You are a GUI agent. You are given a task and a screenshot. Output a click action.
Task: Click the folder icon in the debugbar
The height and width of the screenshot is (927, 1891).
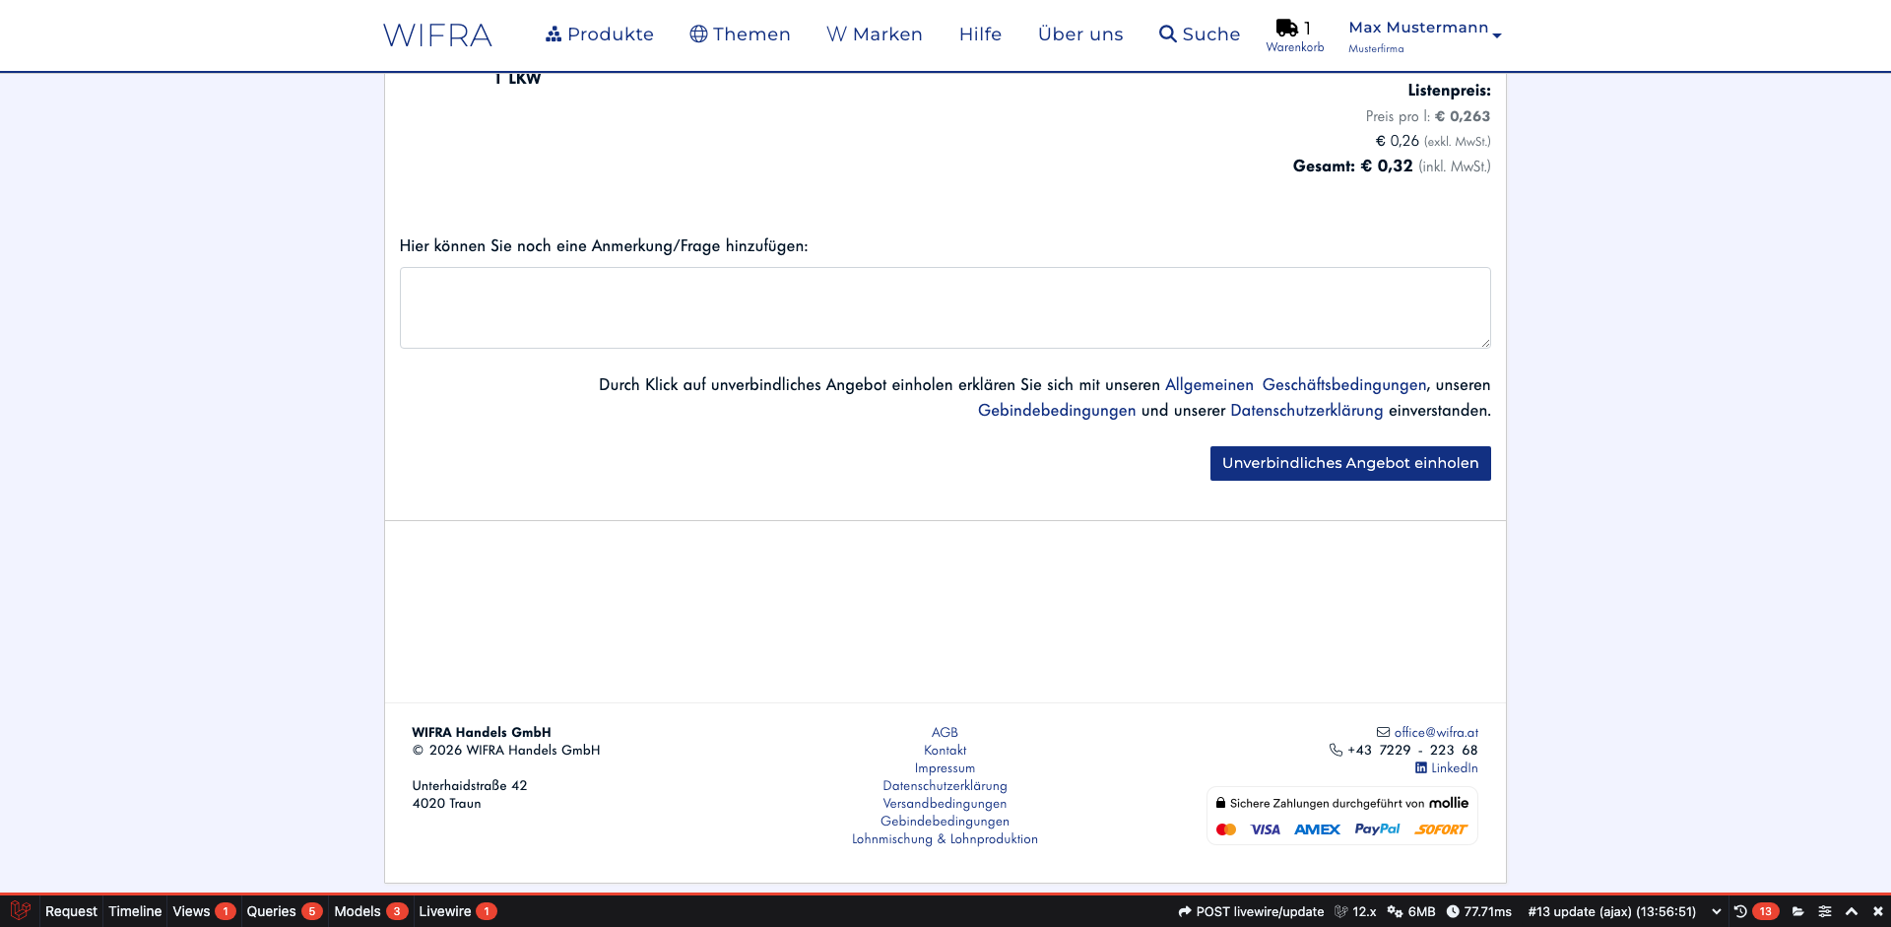click(1798, 911)
